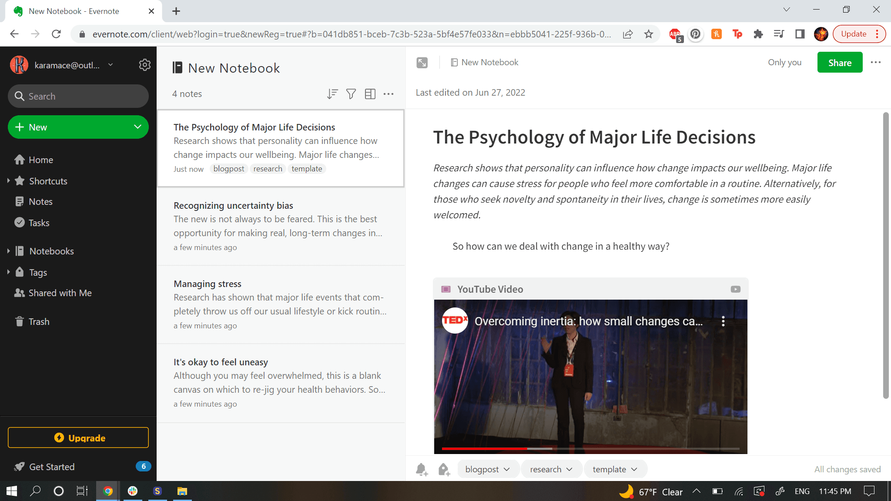The width and height of the screenshot is (891, 501).
Task: Click the Upgrade button
Action: (78, 438)
